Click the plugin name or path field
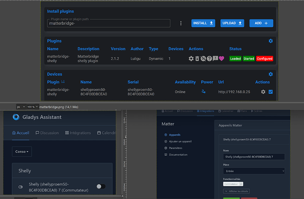 pyautogui.click(x=108, y=24)
